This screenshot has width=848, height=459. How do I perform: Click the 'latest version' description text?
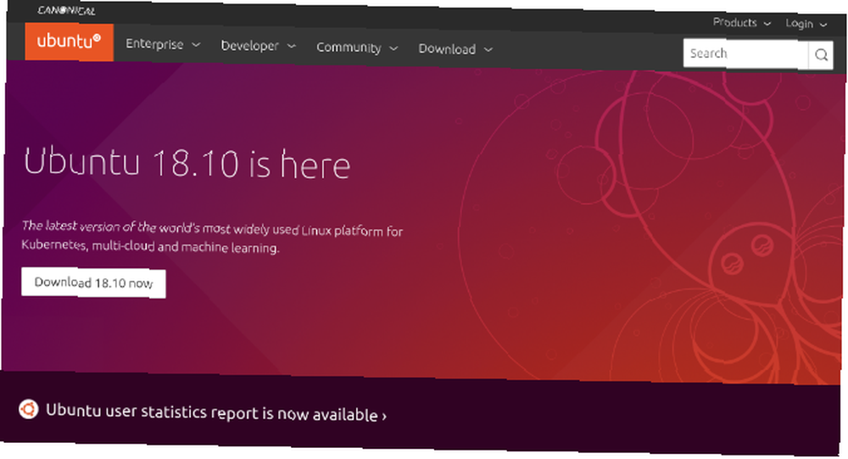212,237
